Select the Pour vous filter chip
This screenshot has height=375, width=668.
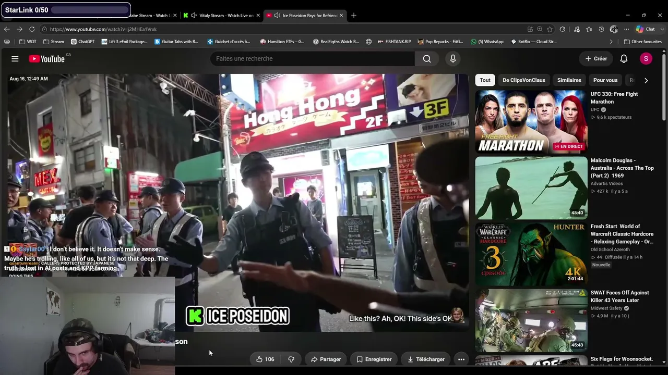point(605,80)
